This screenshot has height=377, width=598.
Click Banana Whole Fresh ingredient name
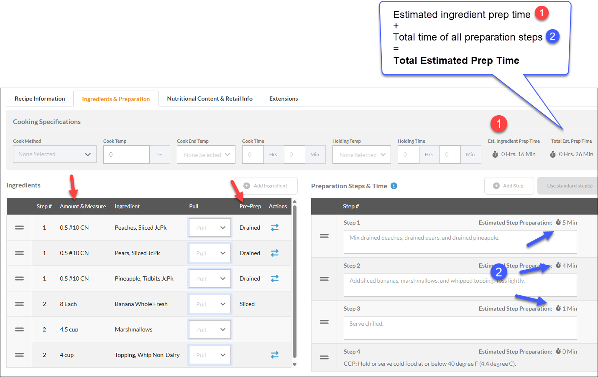(141, 304)
